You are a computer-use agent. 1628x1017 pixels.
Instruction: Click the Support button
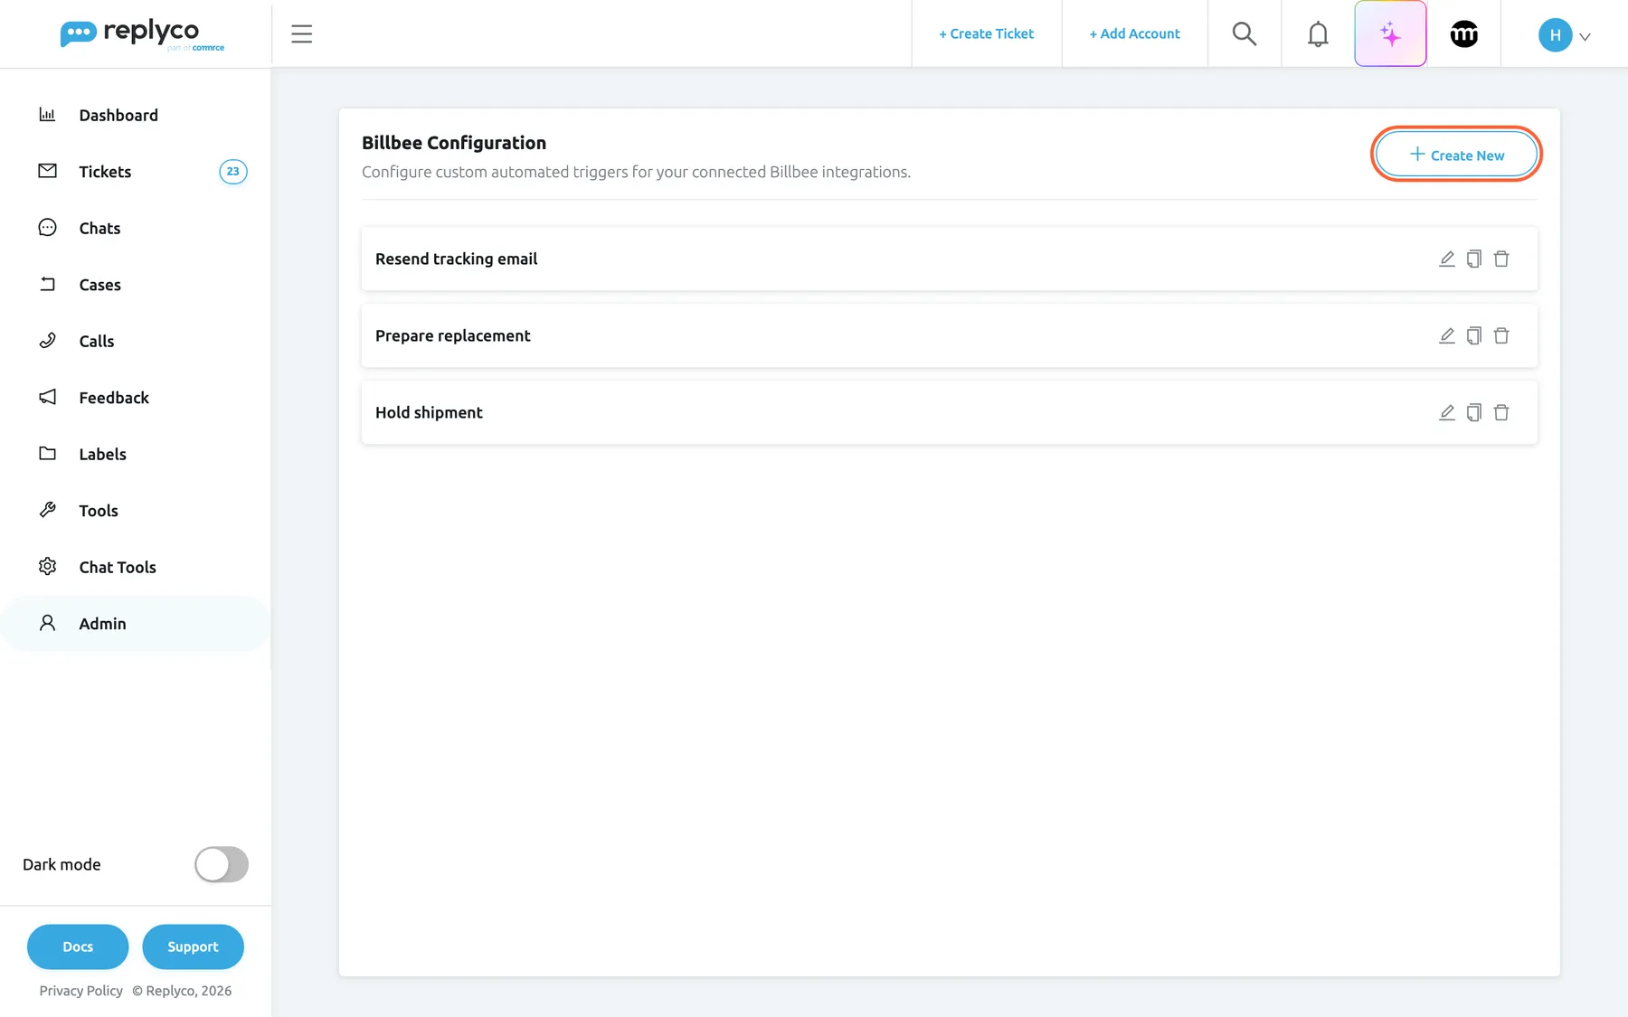(x=193, y=946)
